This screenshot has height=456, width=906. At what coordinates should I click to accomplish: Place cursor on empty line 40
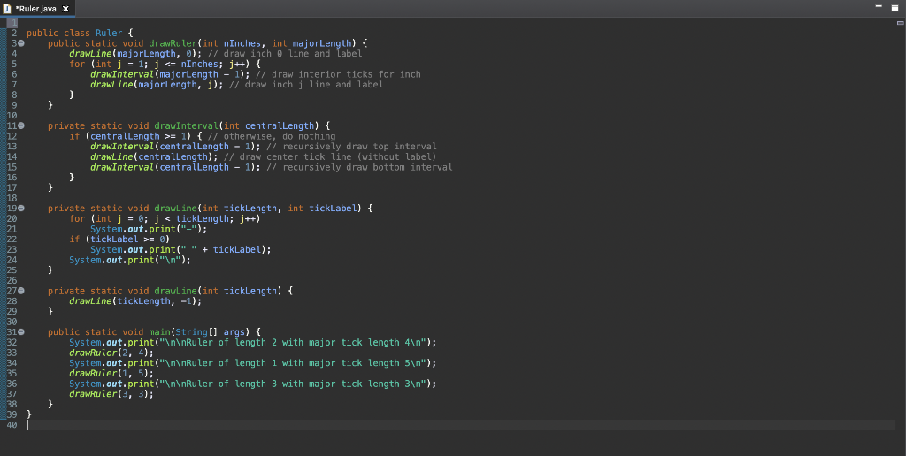point(461,425)
